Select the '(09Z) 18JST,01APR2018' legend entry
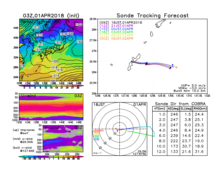 (x=121, y=23)
